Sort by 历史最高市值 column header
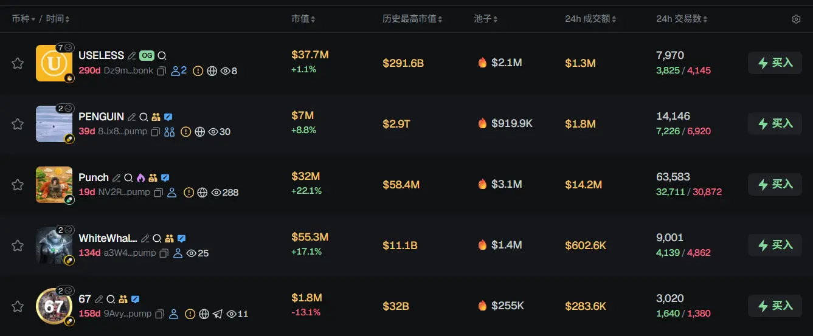This screenshot has height=336, width=813. [x=412, y=19]
